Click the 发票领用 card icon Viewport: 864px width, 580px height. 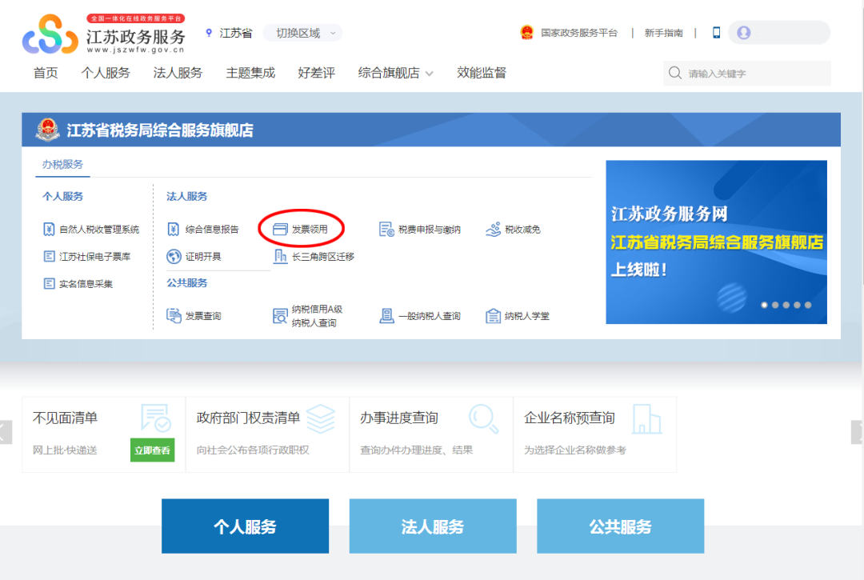[x=281, y=229]
